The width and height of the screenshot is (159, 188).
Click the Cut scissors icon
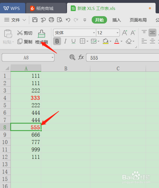click(x=20, y=33)
